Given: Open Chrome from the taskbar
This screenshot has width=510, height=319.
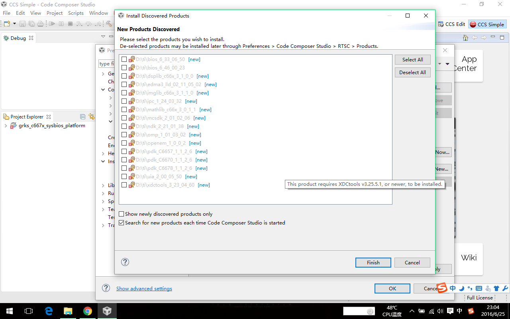Looking at the screenshot, I should tap(88, 311).
